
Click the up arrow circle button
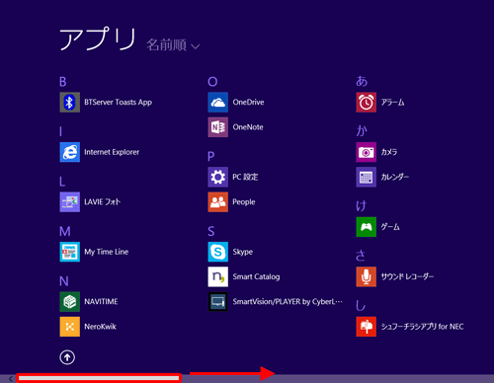click(x=67, y=357)
